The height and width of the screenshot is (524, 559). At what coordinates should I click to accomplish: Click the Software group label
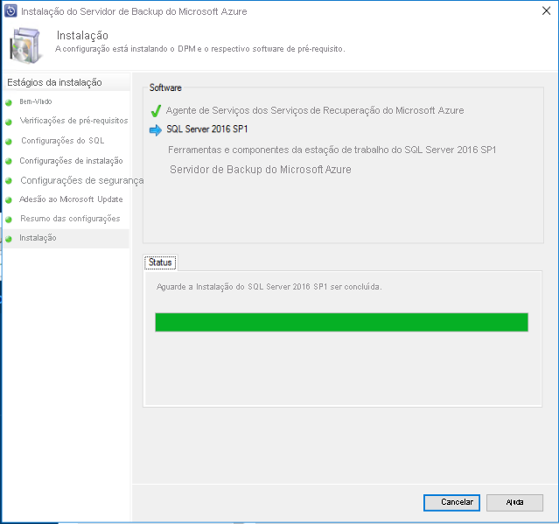[x=165, y=87]
